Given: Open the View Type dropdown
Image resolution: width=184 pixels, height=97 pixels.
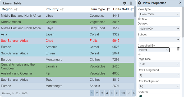Looking at the screenshot, I should click(x=159, y=14).
